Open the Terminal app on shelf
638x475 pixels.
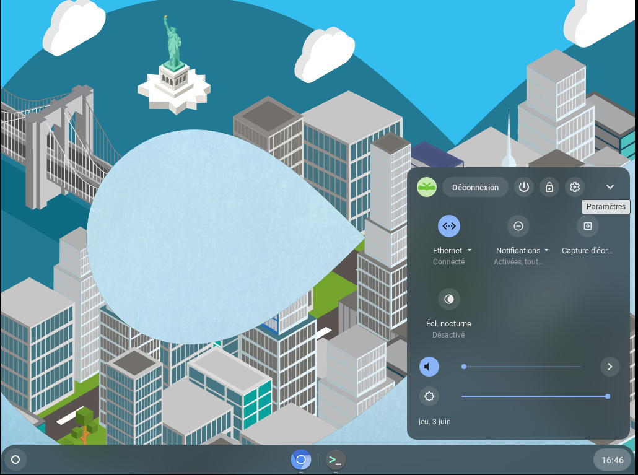click(x=336, y=460)
